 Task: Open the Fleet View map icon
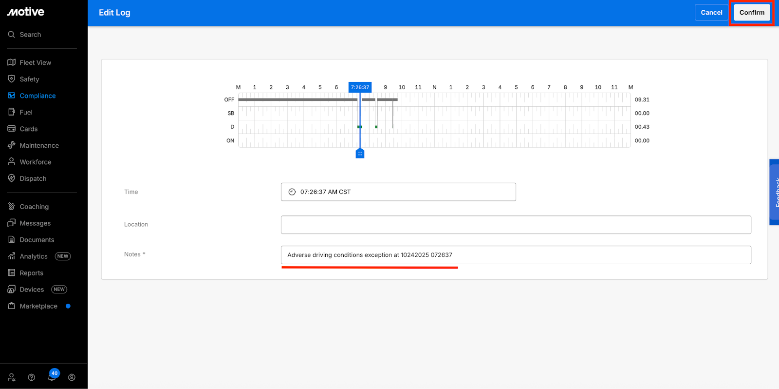pyautogui.click(x=12, y=62)
